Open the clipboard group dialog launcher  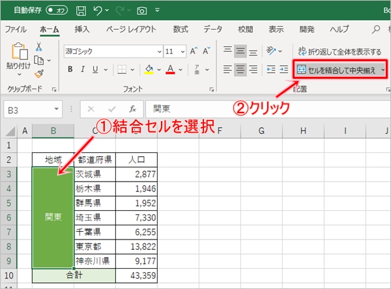[54, 89]
